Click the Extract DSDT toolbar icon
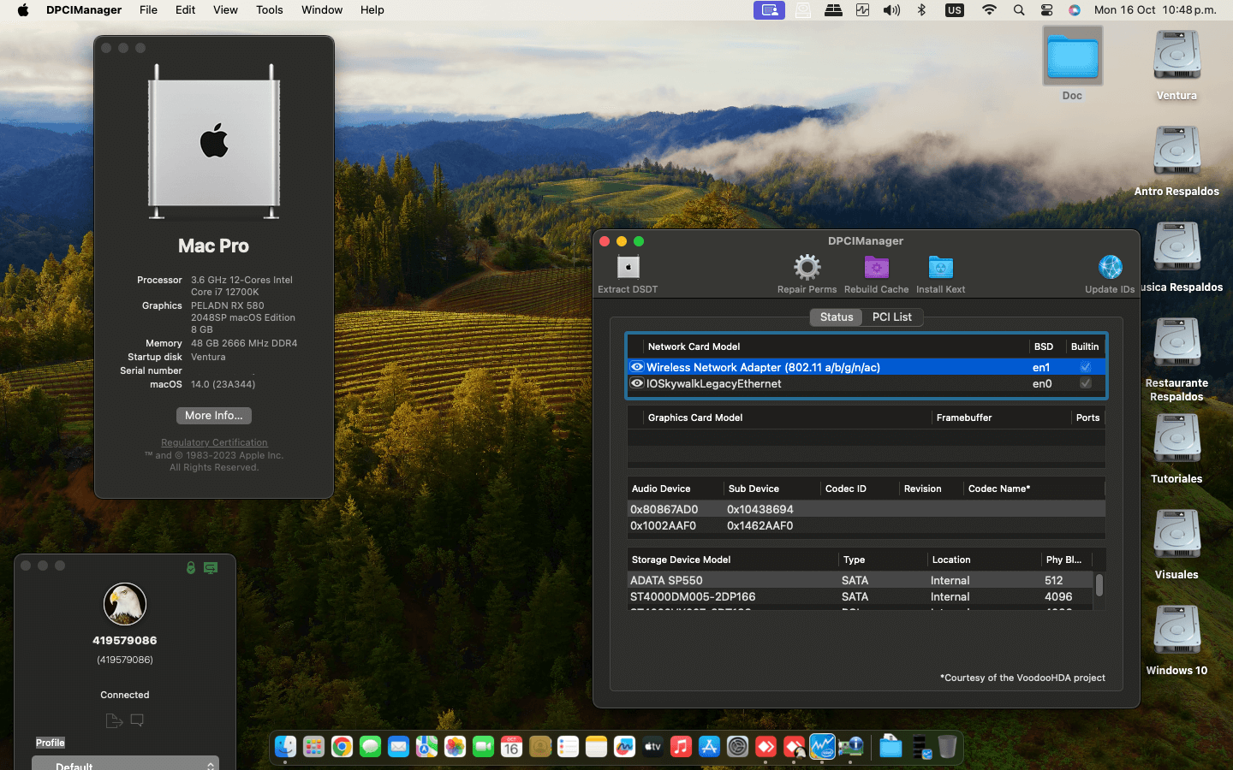This screenshot has height=770, width=1233. coord(628,268)
